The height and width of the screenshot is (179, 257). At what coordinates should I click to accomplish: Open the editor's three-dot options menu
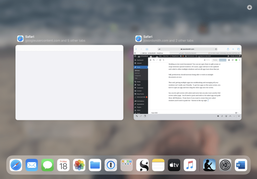pyautogui.click(x=239, y=60)
